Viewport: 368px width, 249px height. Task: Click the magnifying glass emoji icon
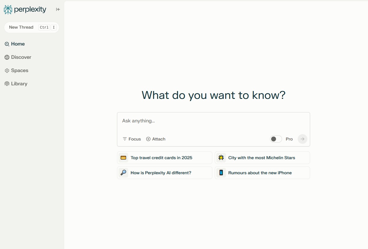(123, 173)
